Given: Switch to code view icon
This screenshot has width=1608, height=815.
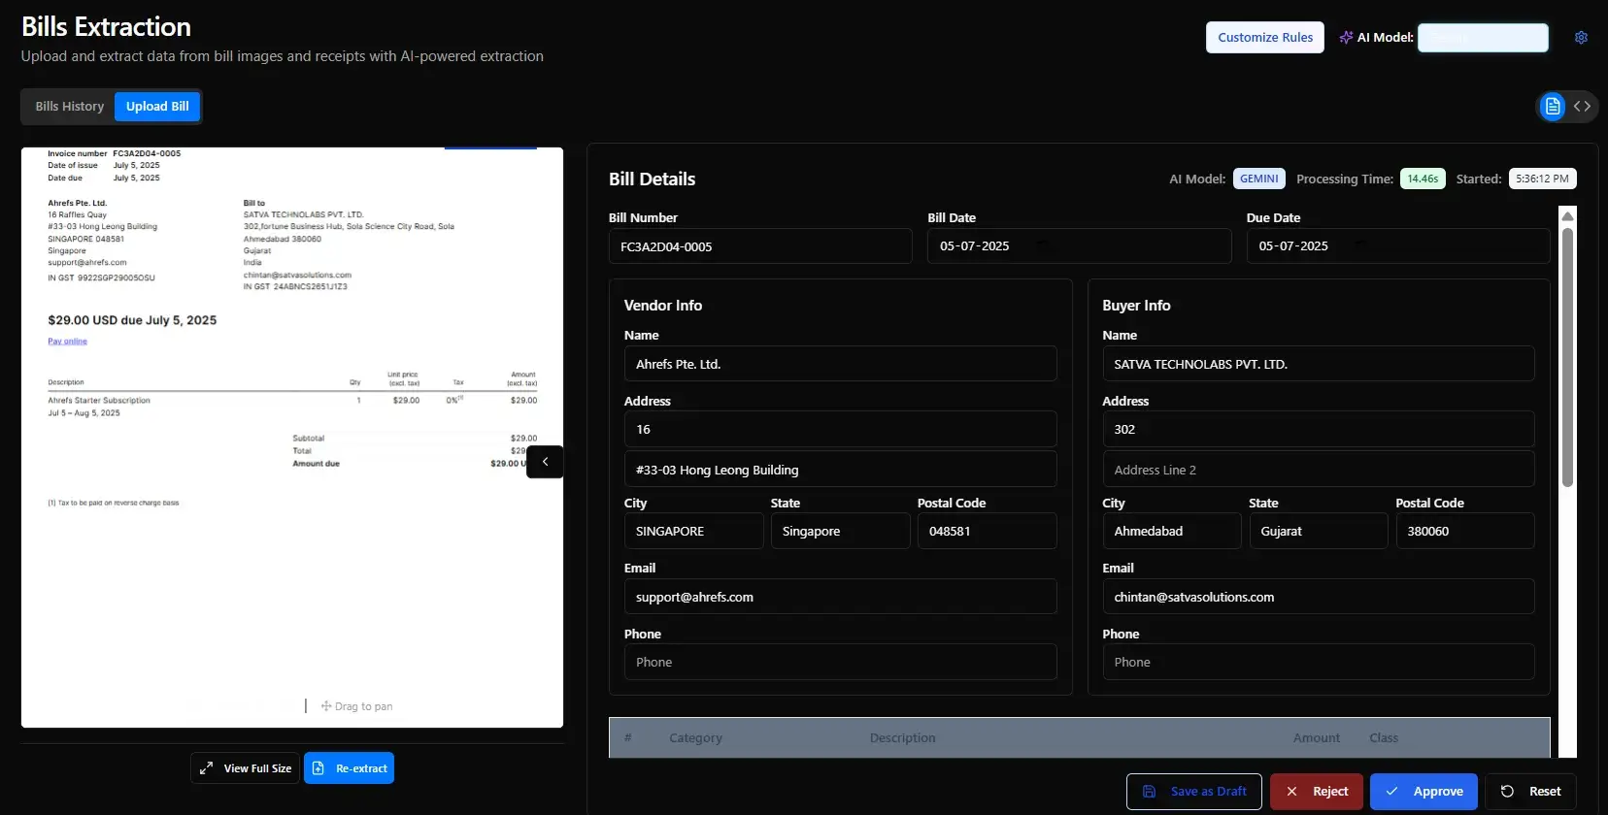Looking at the screenshot, I should pyautogui.click(x=1583, y=106).
